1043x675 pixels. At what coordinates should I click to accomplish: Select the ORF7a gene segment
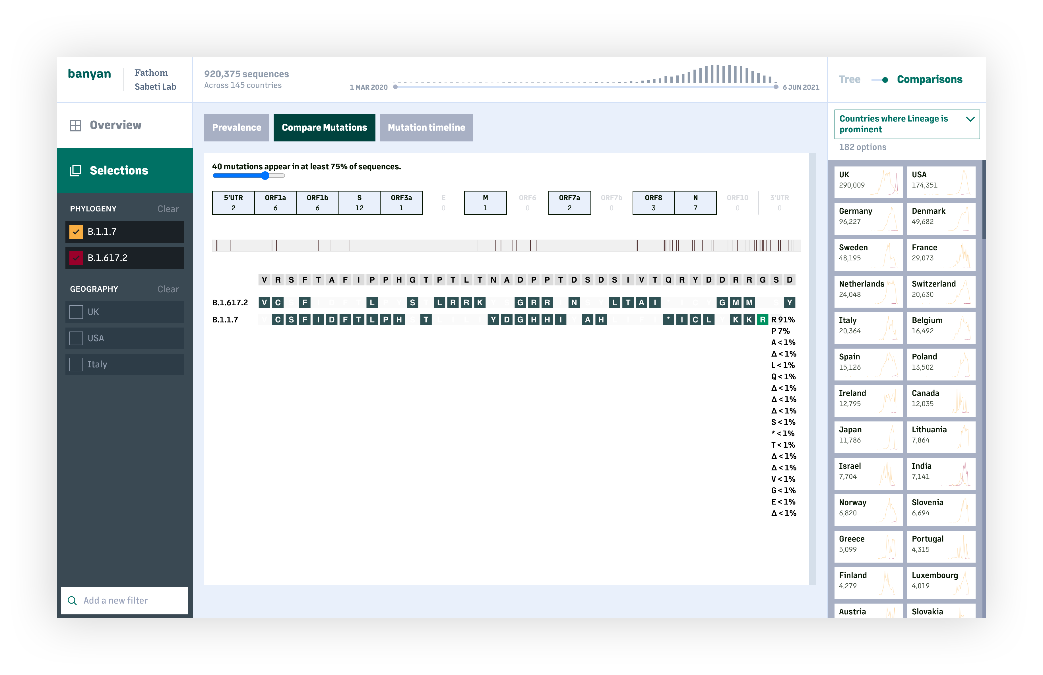(x=569, y=203)
